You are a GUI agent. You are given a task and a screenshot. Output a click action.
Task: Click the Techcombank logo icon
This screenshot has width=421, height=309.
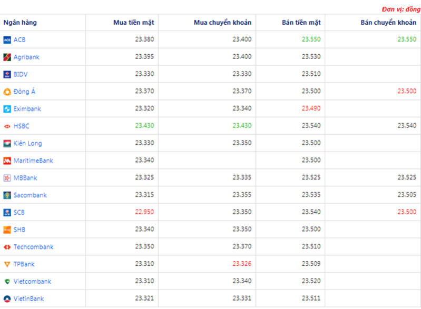pyautogui.click(x=7, y=247)
